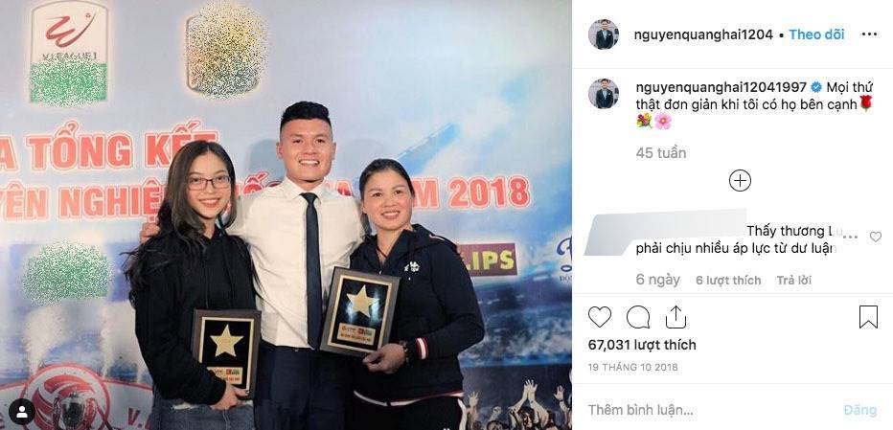This screenshot has width=893, height=430.
Task: Load more comments with the plus circle
Action: click(740, 181)
